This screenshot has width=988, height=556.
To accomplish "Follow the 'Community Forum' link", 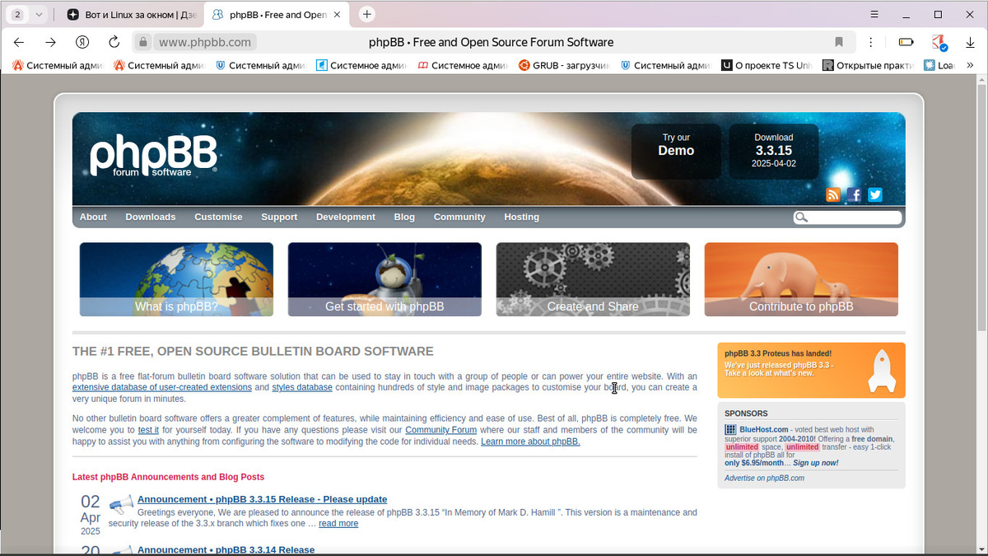I will tap(440, 430).
